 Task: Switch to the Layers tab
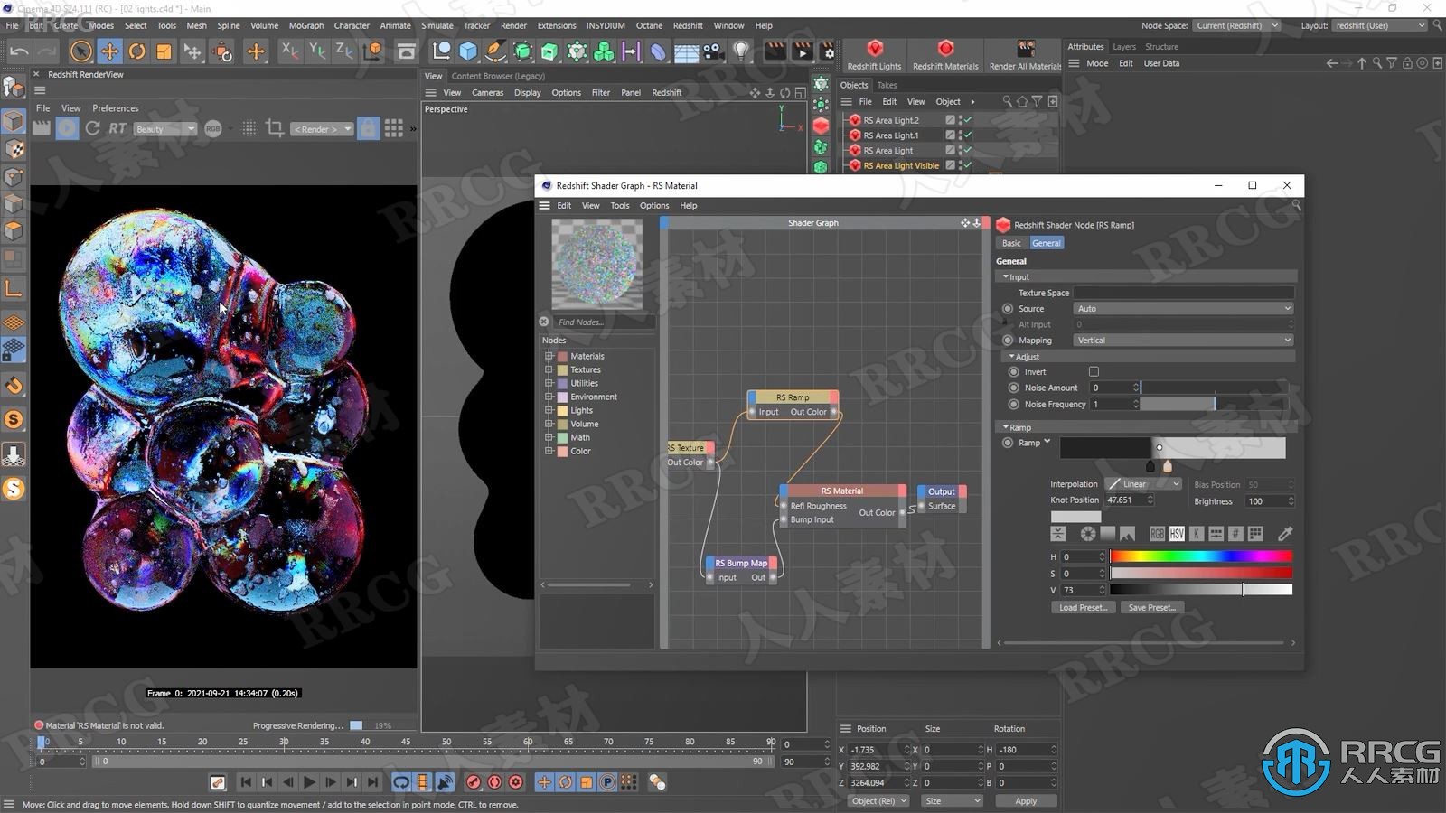point(1124,47)
